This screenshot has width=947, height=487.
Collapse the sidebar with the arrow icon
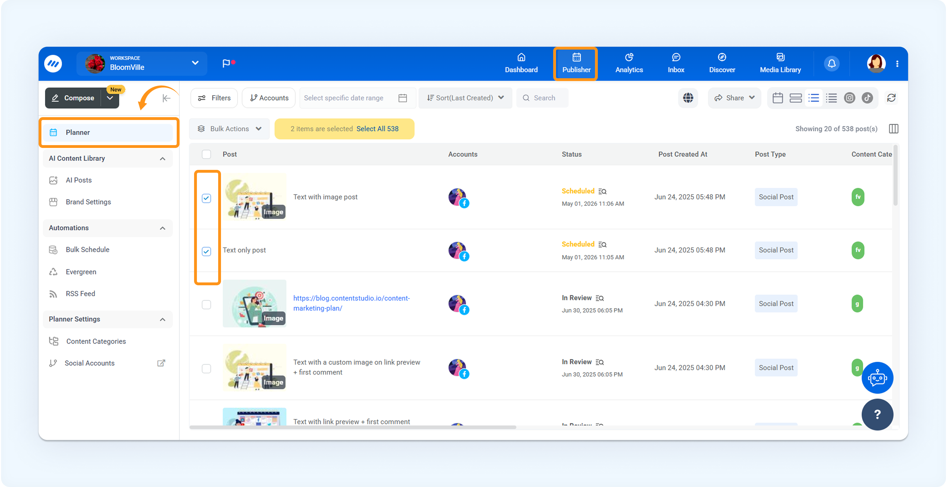[x=166, y=98]
